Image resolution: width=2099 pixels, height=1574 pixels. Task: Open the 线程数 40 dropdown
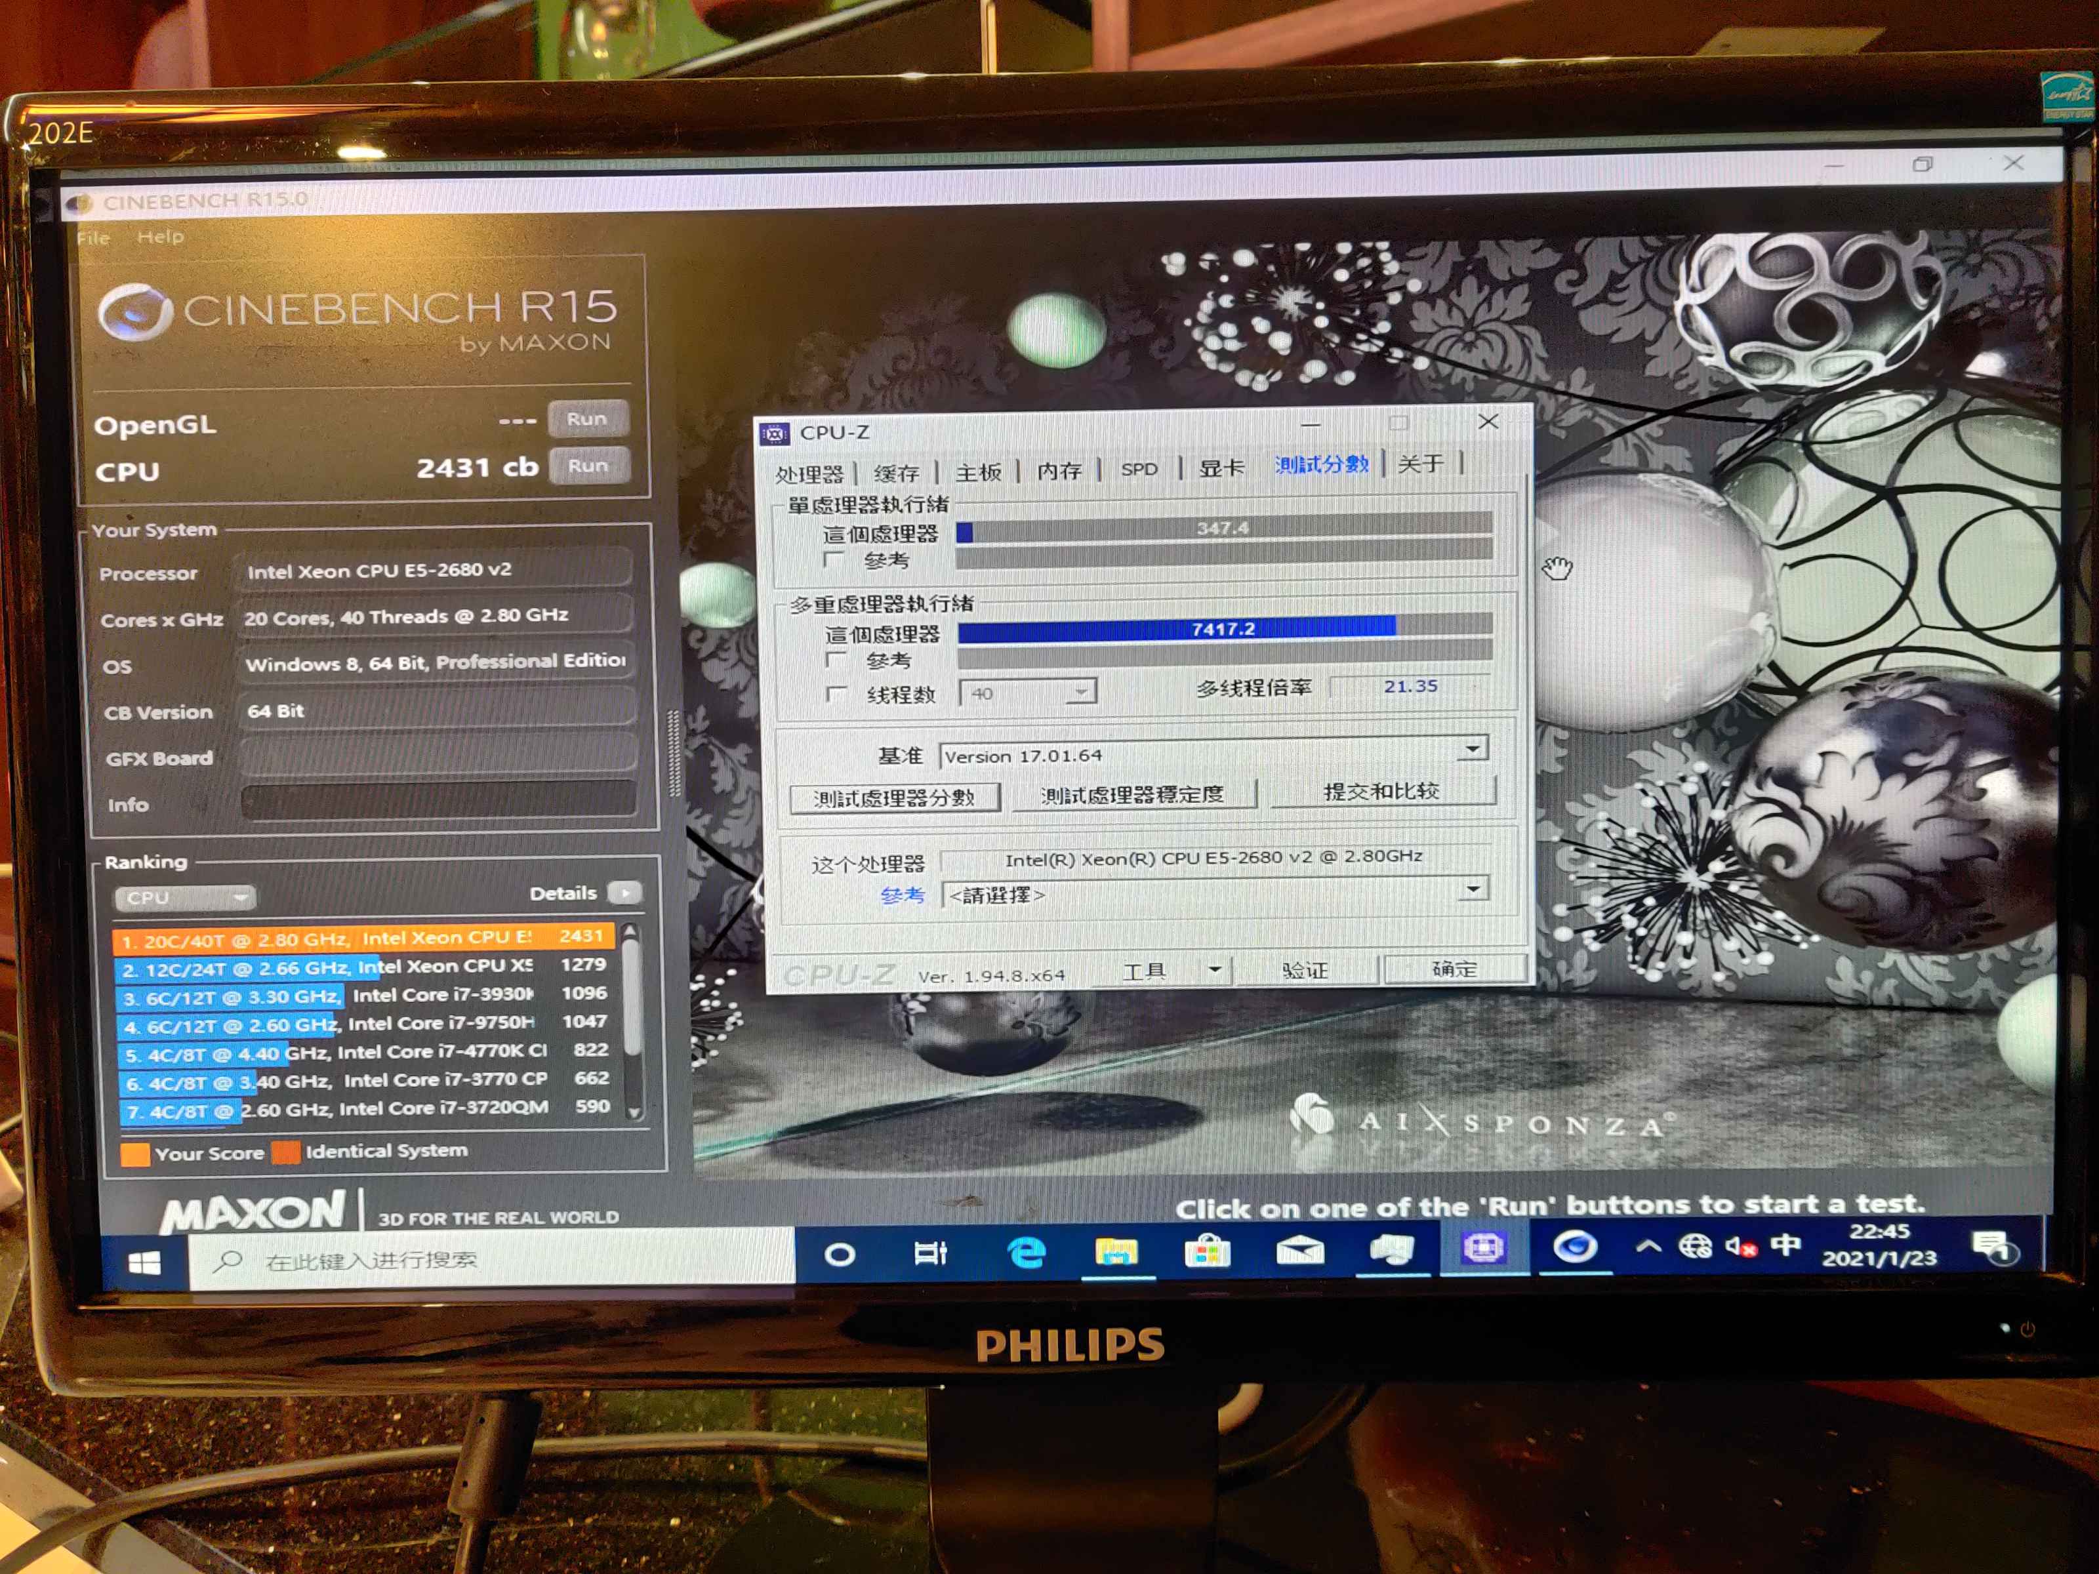pos(1028,693)
